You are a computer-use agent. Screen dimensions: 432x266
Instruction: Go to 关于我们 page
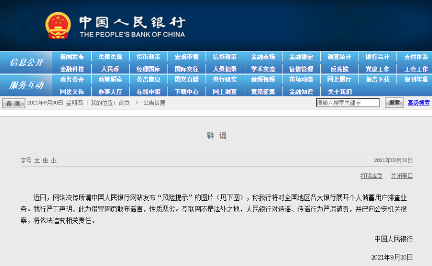click(x=339, y=91)
